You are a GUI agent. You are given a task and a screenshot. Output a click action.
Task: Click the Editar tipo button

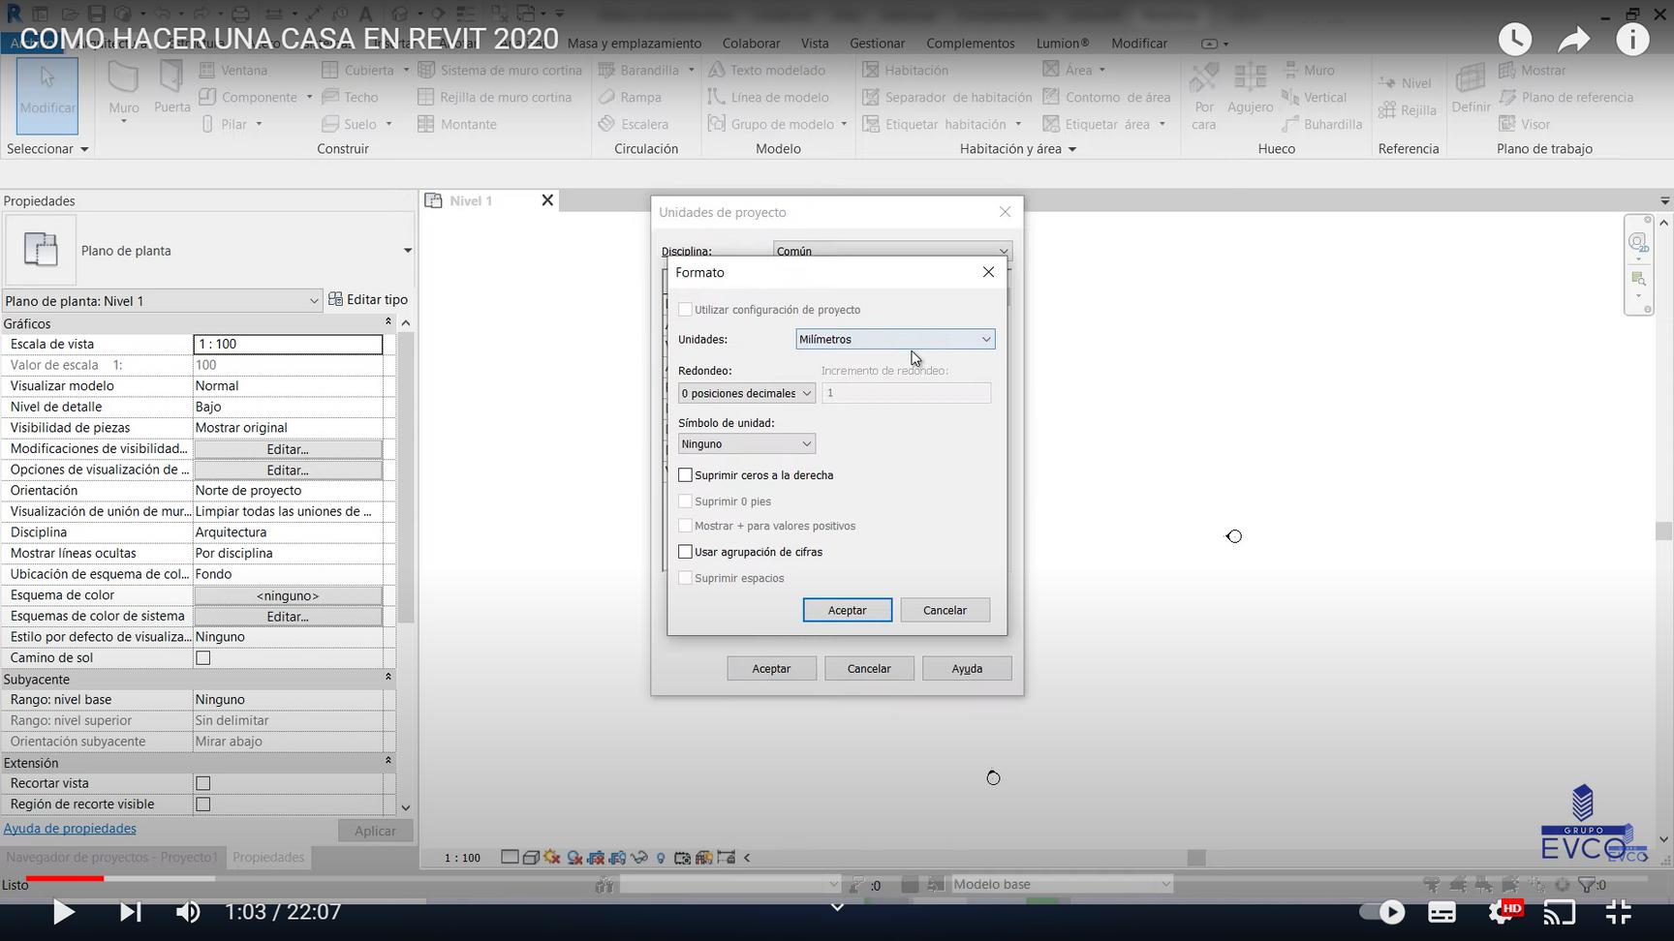[x=368, y=299]
